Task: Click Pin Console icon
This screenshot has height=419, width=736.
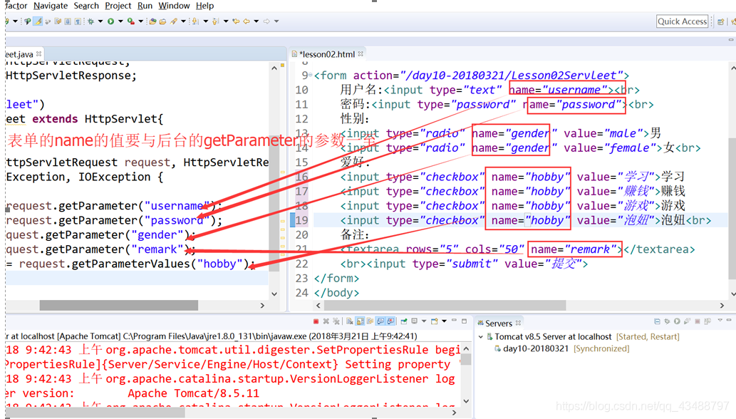Action: tap(404, 321)
